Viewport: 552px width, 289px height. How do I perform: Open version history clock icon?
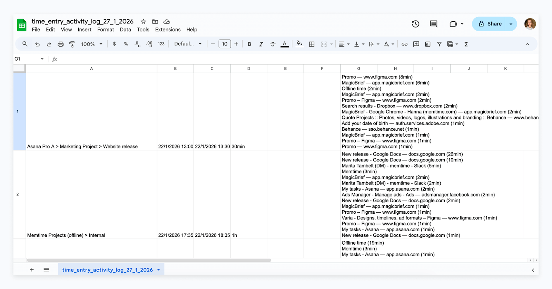[x=415, y=24]
